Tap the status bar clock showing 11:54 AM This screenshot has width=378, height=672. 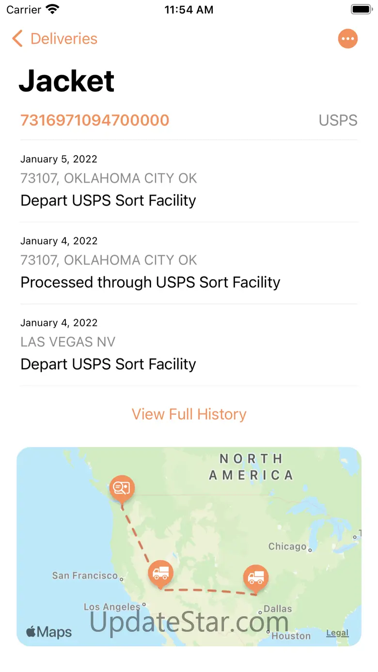pos(189,10)
